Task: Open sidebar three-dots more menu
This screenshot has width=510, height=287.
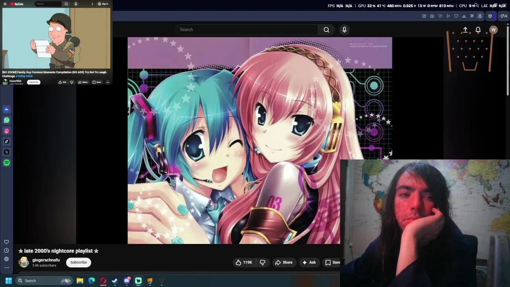Action: 6,267
